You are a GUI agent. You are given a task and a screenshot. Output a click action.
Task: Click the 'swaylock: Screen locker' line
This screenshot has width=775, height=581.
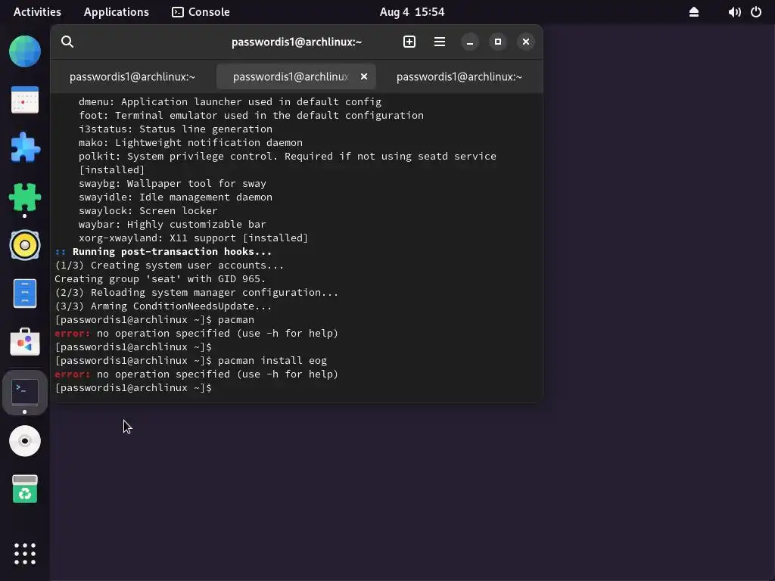coord(148,210)
